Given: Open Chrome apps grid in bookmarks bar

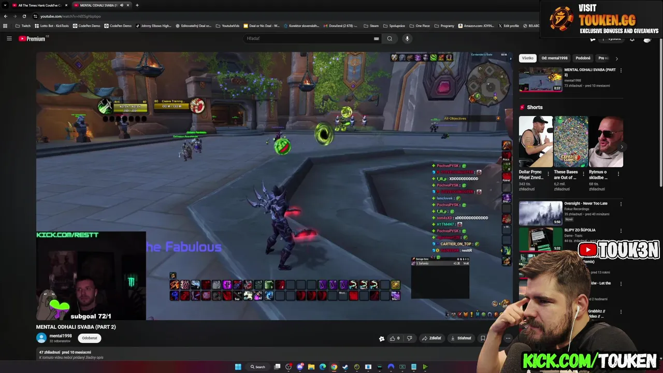Looking at the screenshot, I should pos(5,25).
